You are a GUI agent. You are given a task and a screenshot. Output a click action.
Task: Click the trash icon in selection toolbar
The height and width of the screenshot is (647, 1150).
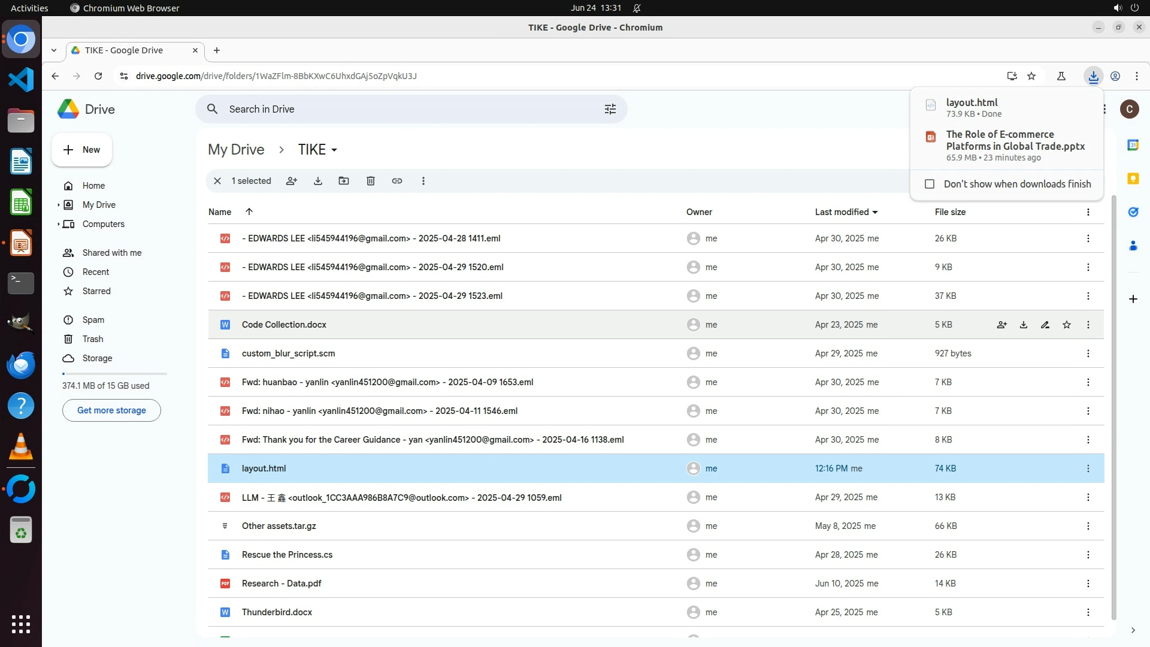click(371, 181)
